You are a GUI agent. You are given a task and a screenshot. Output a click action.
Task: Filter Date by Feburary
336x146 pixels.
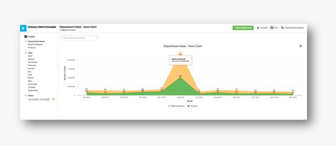pos(32,65)
